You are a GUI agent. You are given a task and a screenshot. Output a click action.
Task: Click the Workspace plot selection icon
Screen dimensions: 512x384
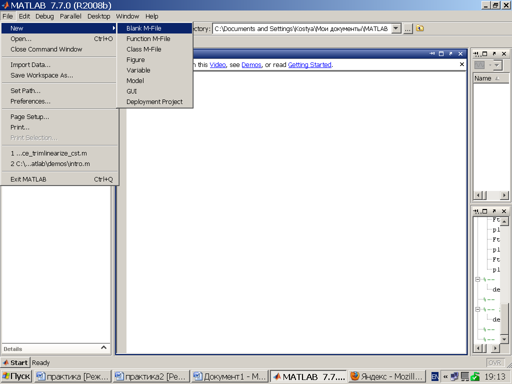click(479, 65)
